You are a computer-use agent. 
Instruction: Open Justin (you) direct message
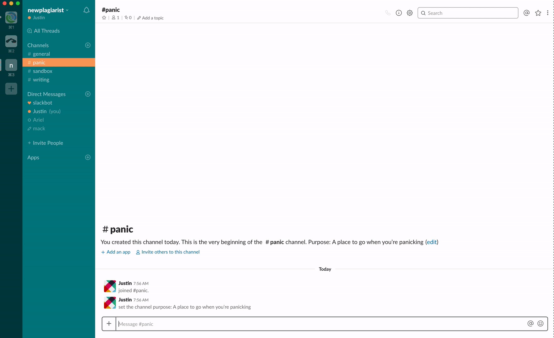point(59,111)
